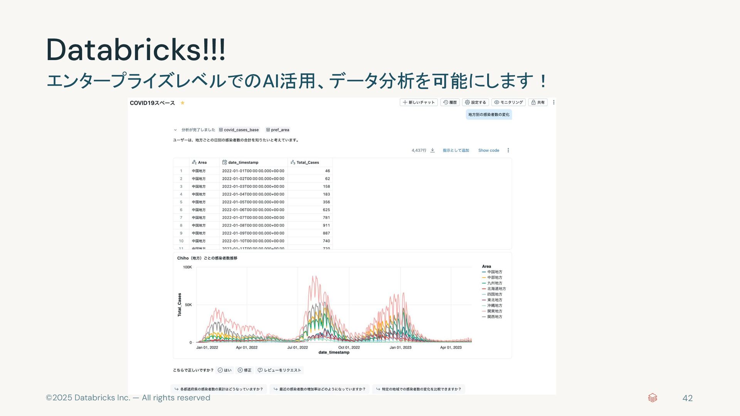This screenshot has width=740, height=416.
Task: Click Show code link
Action: point(488,151)
